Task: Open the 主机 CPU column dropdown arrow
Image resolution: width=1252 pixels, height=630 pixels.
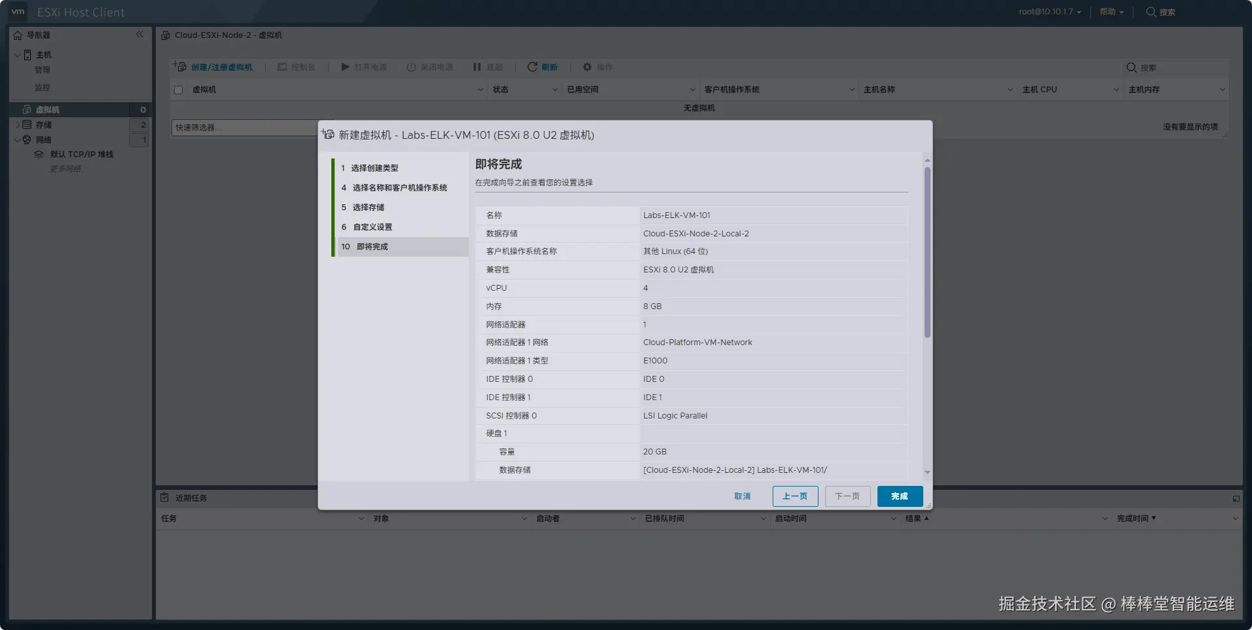Action: [1116, 90]
